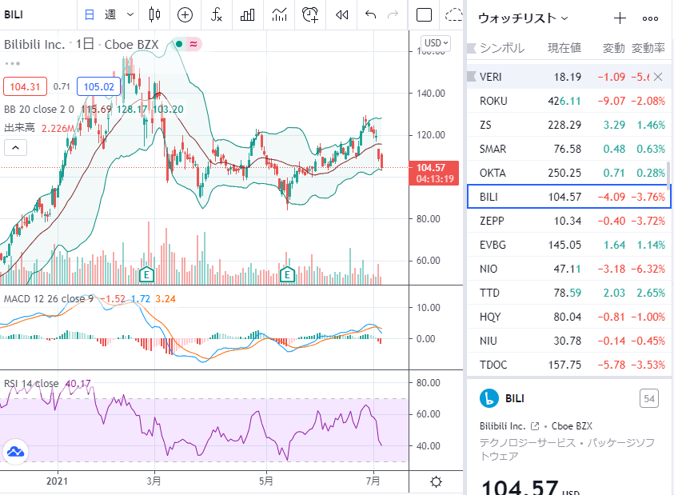Open the USD currency dropdown
This screenshot has height=495, width=674.
436,43
